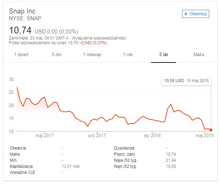This screenshot has height=184, width=220.
Task: Switch to the 5 dni tab
Action: (x=57, y=54)
